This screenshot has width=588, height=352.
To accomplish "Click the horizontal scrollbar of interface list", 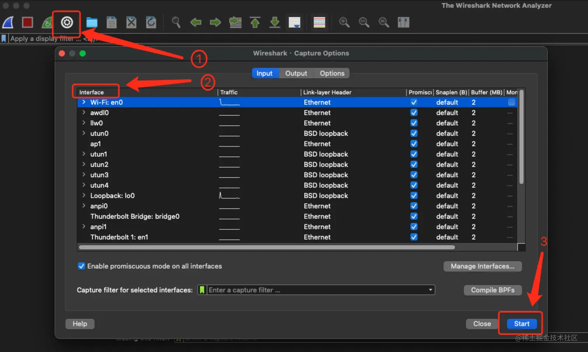I will pos(267,247).
